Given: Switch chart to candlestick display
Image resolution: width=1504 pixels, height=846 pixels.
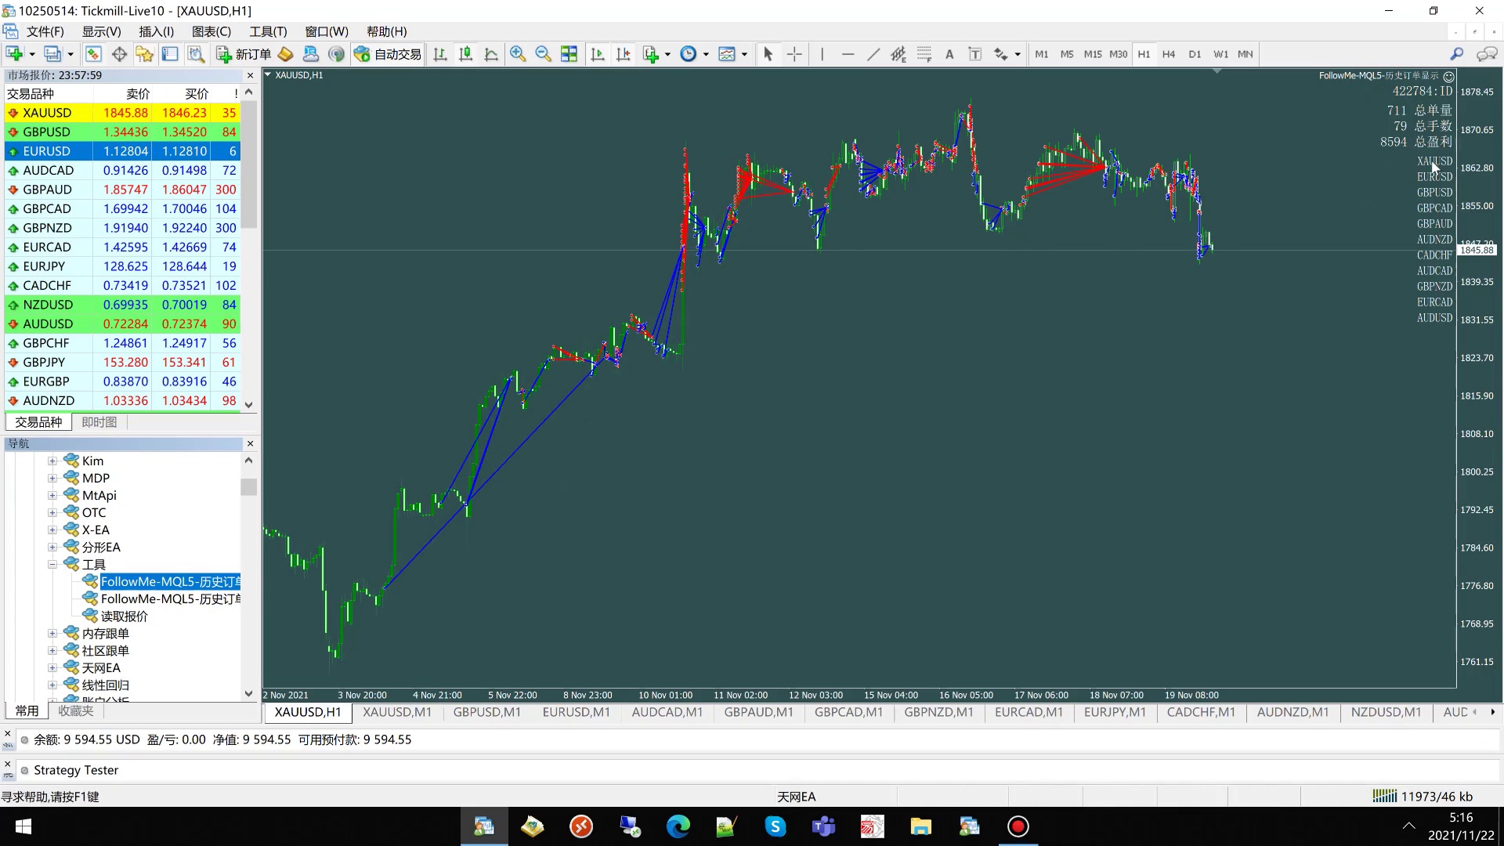Looking at the screenshot, I should (465, 54).
